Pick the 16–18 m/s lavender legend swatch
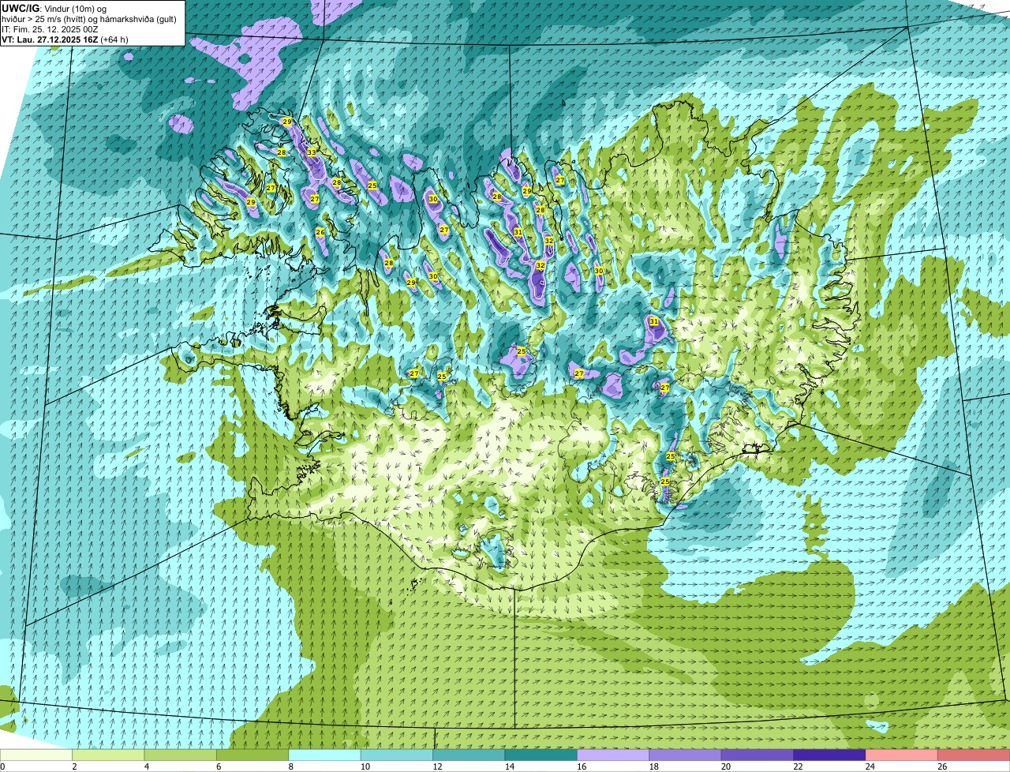 [614, 755]
